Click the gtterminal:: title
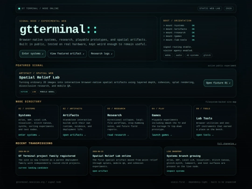The width and height of the screenshot is (252, 189). [58, 29]
